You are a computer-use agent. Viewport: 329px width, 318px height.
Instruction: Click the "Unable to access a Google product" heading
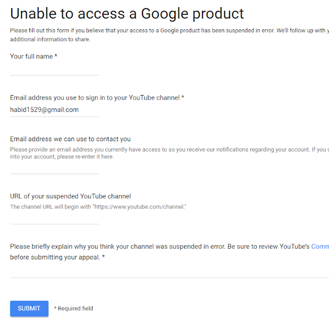(127, 14)
